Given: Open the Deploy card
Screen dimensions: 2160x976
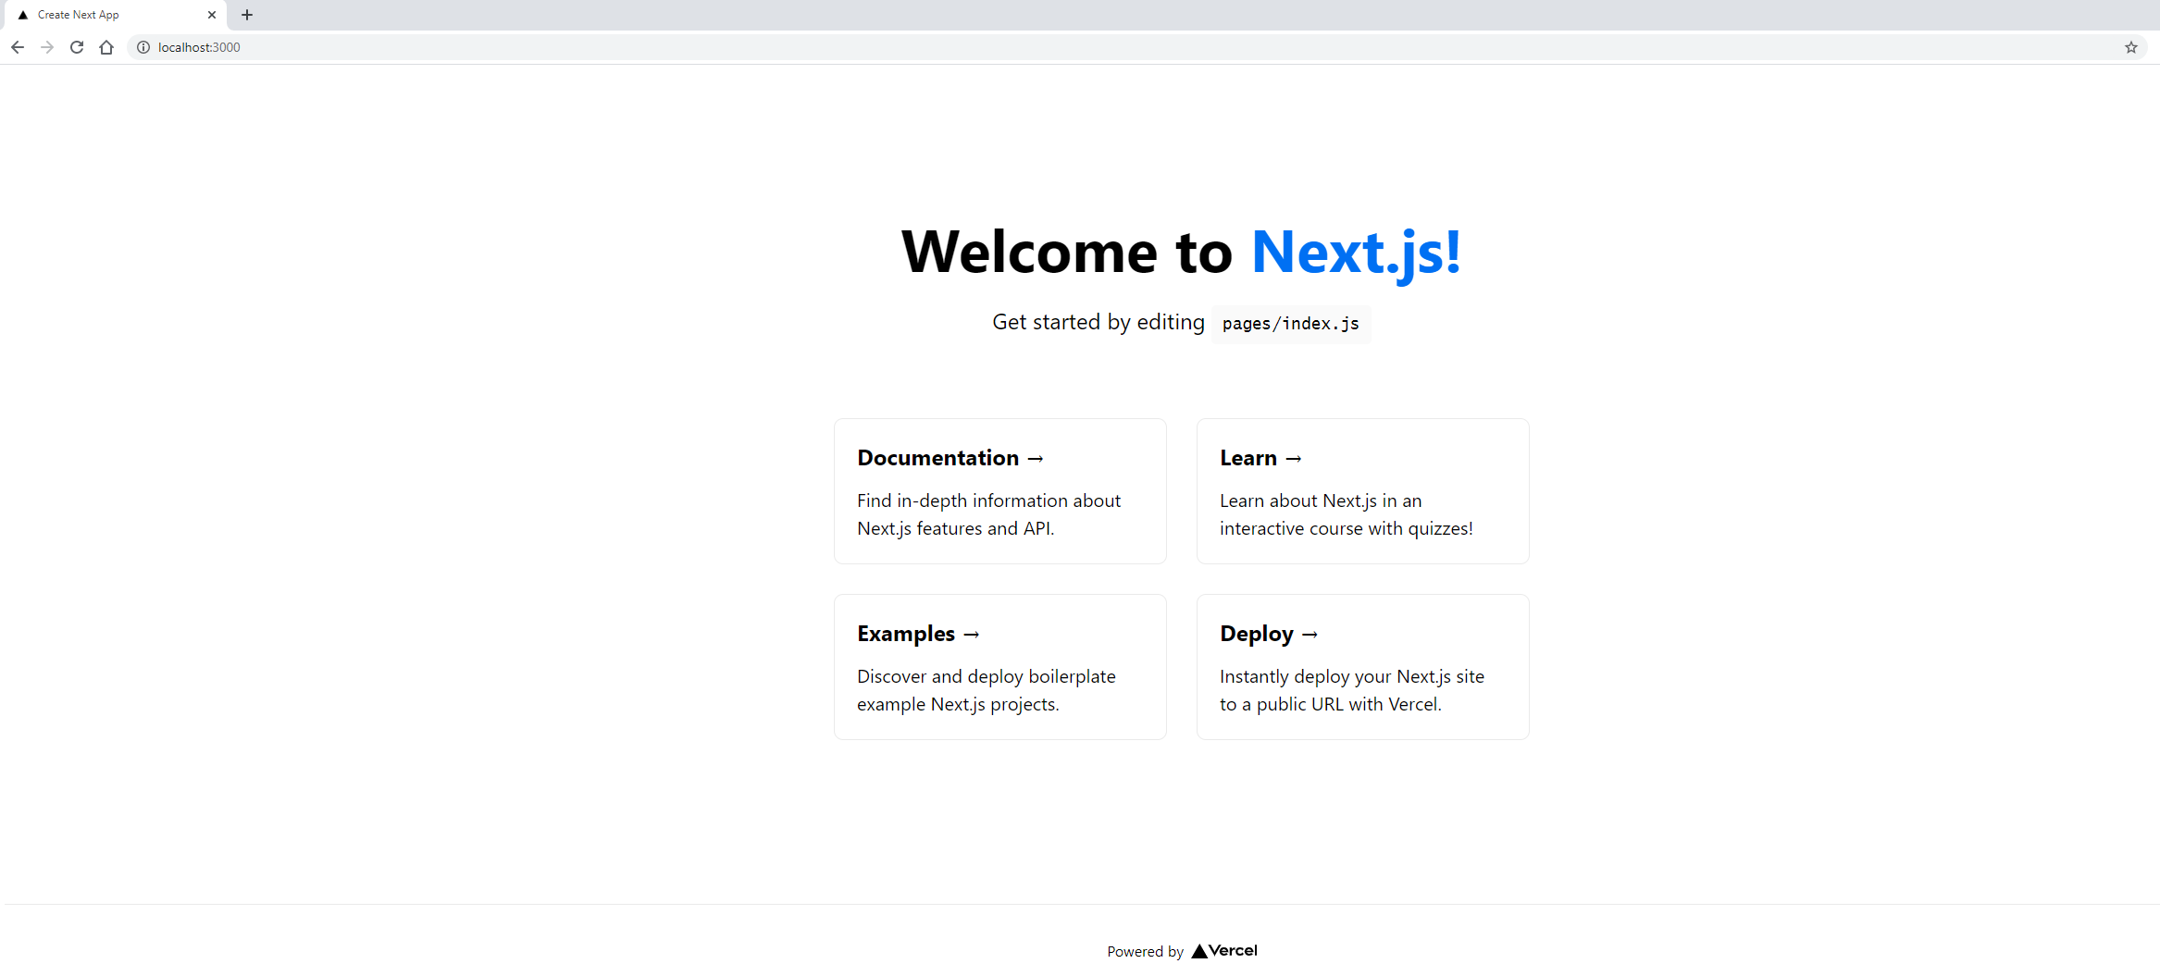Looking at the screenshot, I should point(1363,667).
